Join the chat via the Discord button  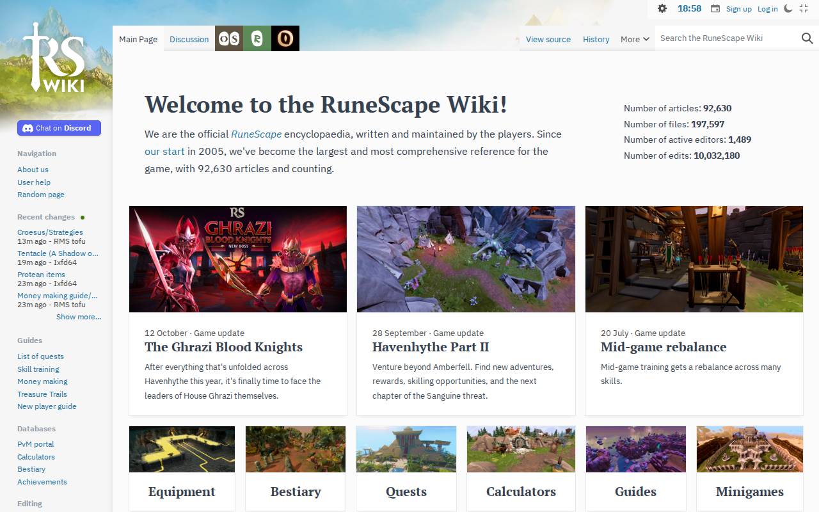tap(59, 128)
